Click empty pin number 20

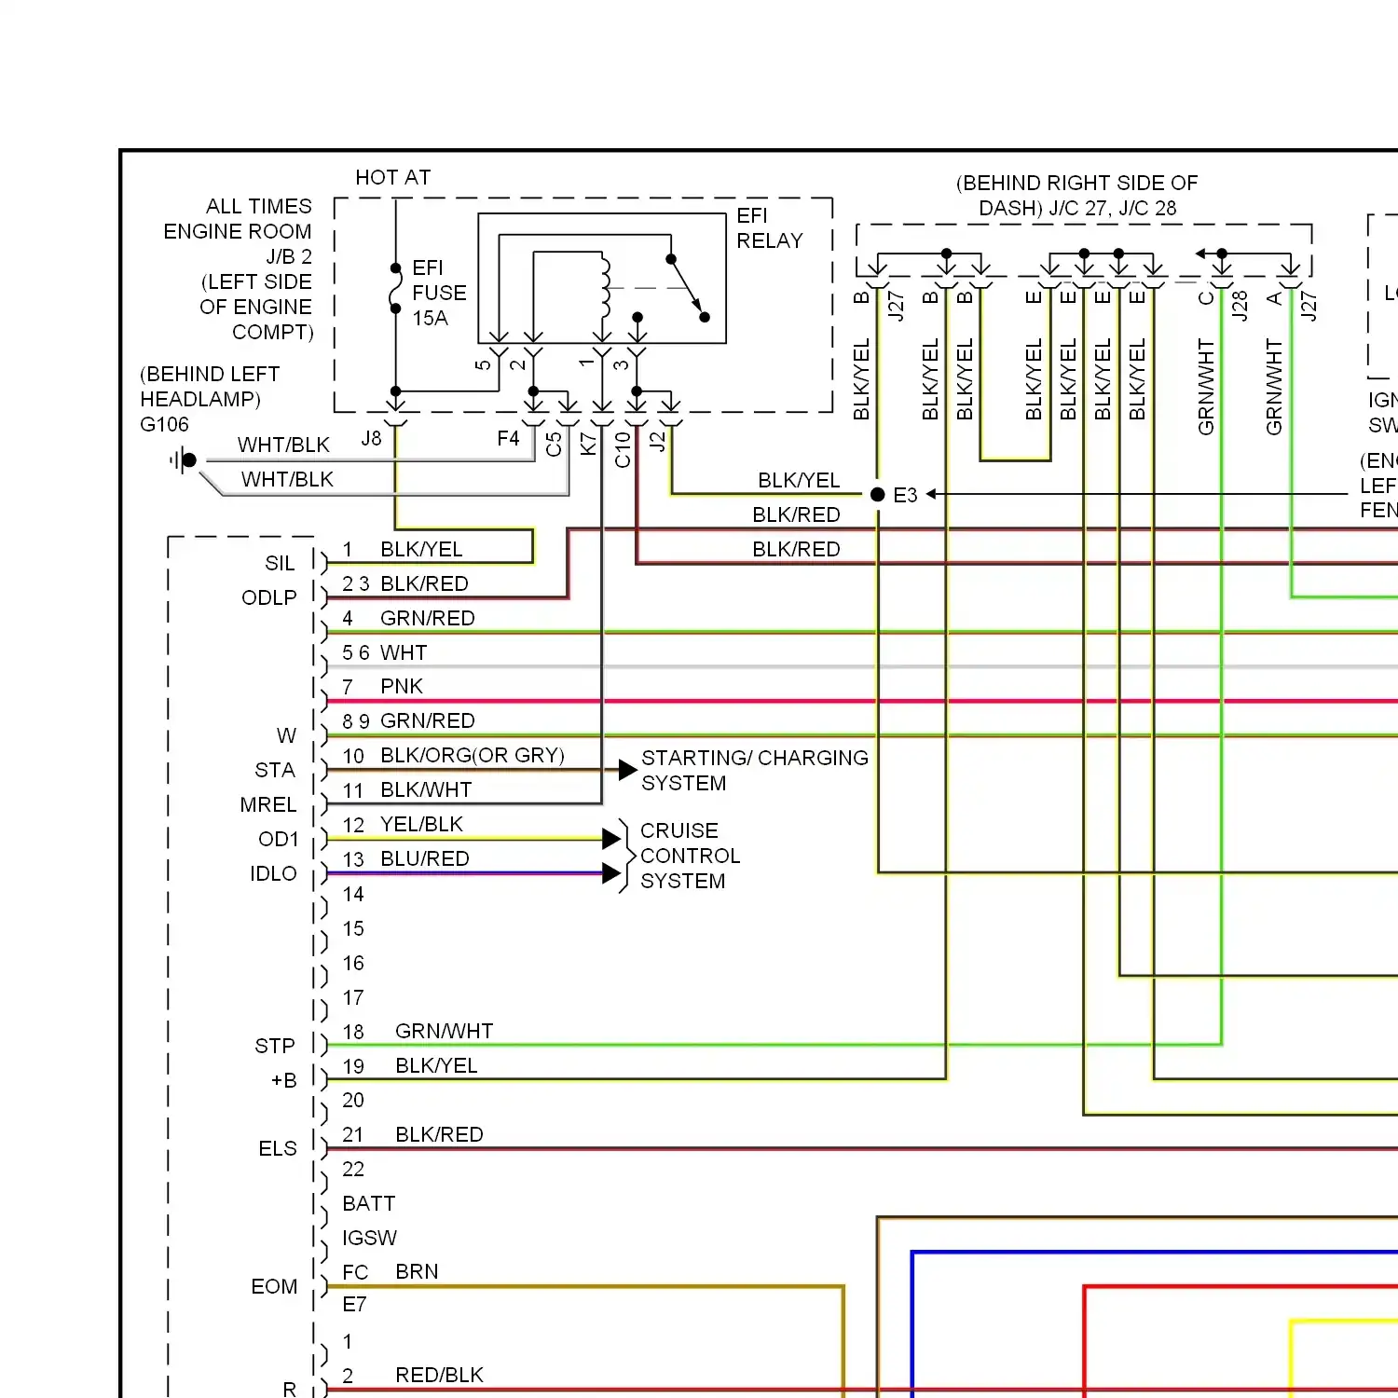[x=353, y=1100]
